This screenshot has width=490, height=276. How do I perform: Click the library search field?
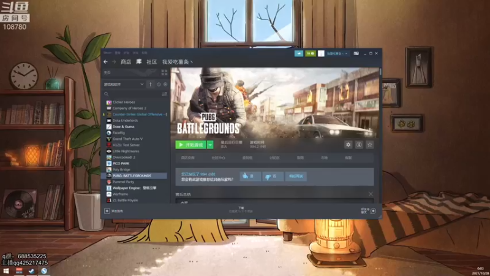point(132,94)
